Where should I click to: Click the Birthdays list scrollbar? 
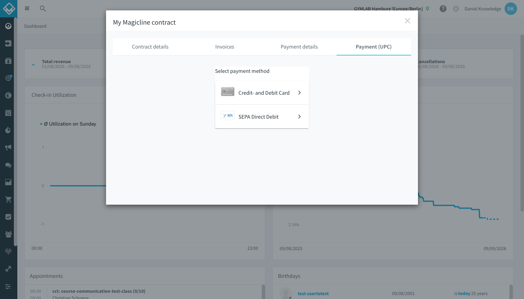511,292
